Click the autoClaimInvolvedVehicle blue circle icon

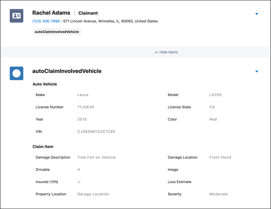pyautogui.click(x=16, y=73)
